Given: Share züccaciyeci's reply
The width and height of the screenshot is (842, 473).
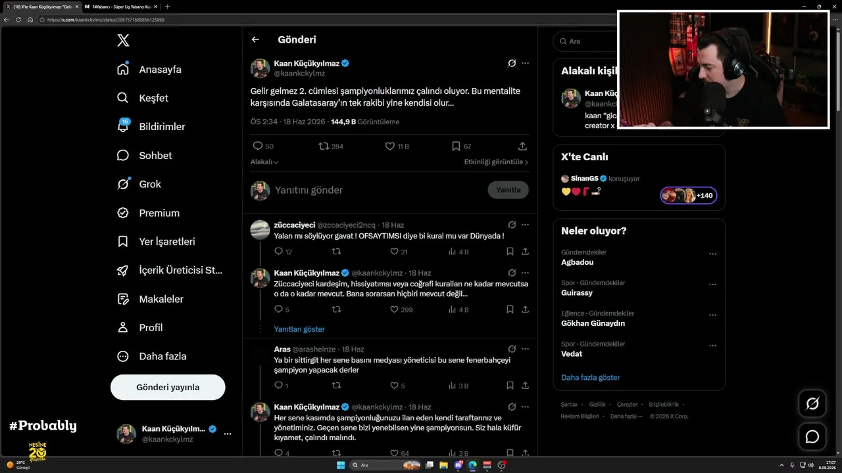Looking at the screenshot, I should [x=525, y=252].
